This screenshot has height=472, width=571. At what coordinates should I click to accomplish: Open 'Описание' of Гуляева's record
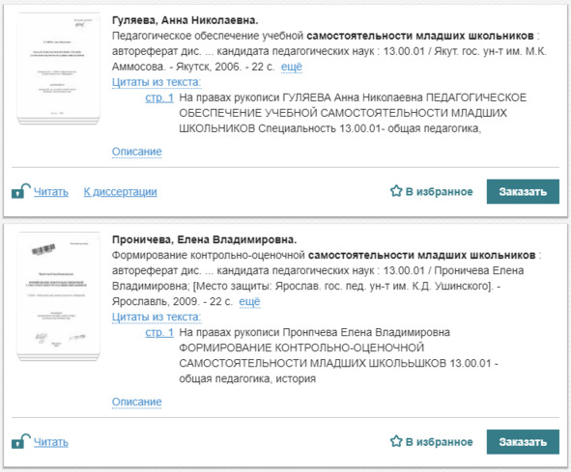[x=136, y=152]
